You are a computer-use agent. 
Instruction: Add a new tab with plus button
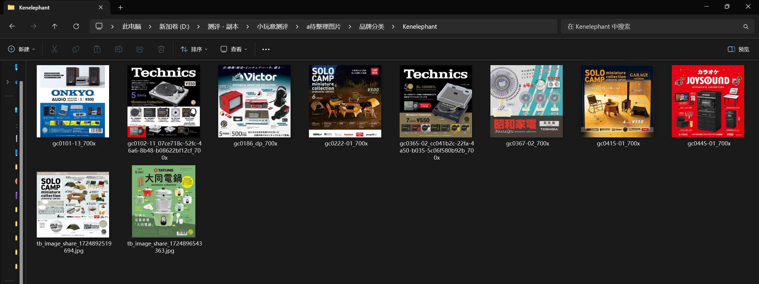coord(120,7)
